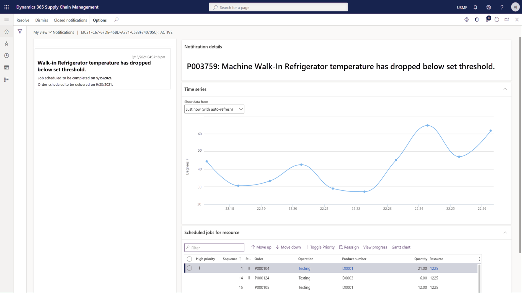Open Closed notifications in action bar
522x293 pixels.
(70, 20)
